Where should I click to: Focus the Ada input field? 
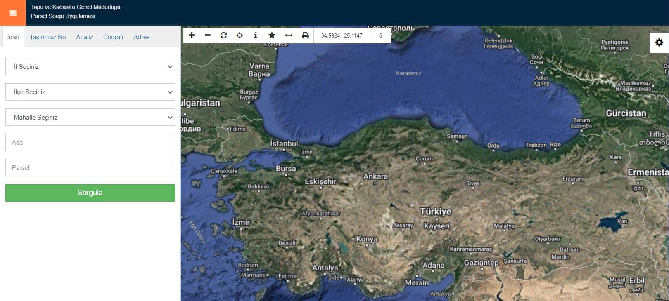pyautogui.click(x=90, y=143)
